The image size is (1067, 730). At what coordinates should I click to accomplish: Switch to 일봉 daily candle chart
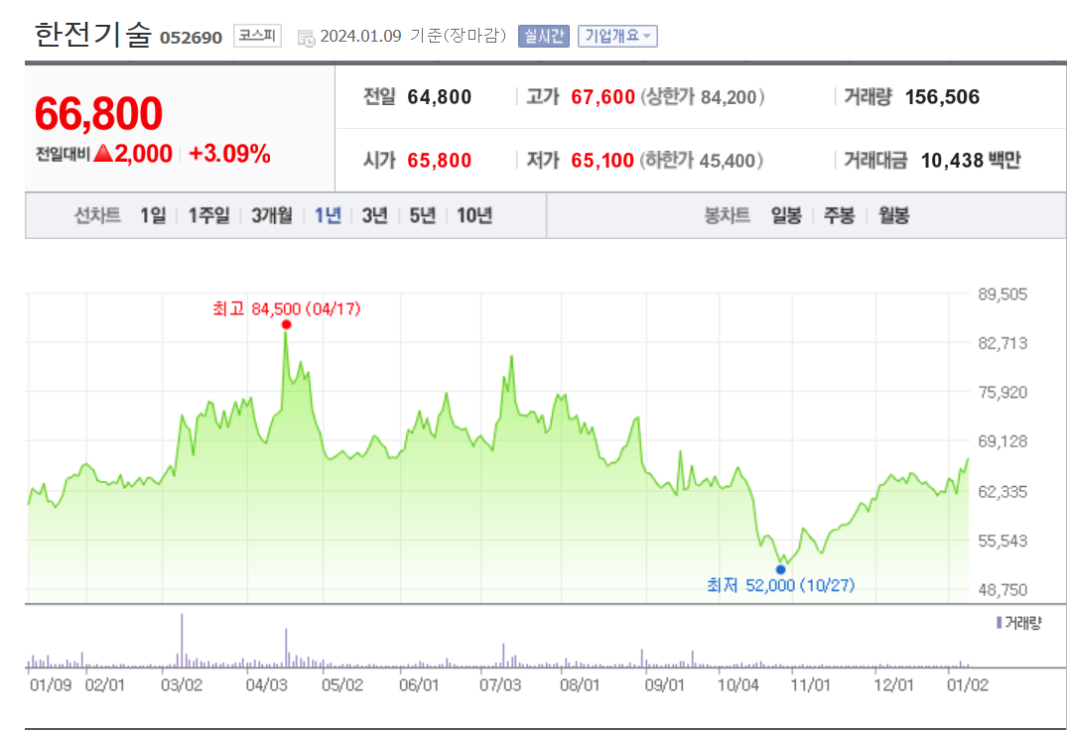click(786, 215)
